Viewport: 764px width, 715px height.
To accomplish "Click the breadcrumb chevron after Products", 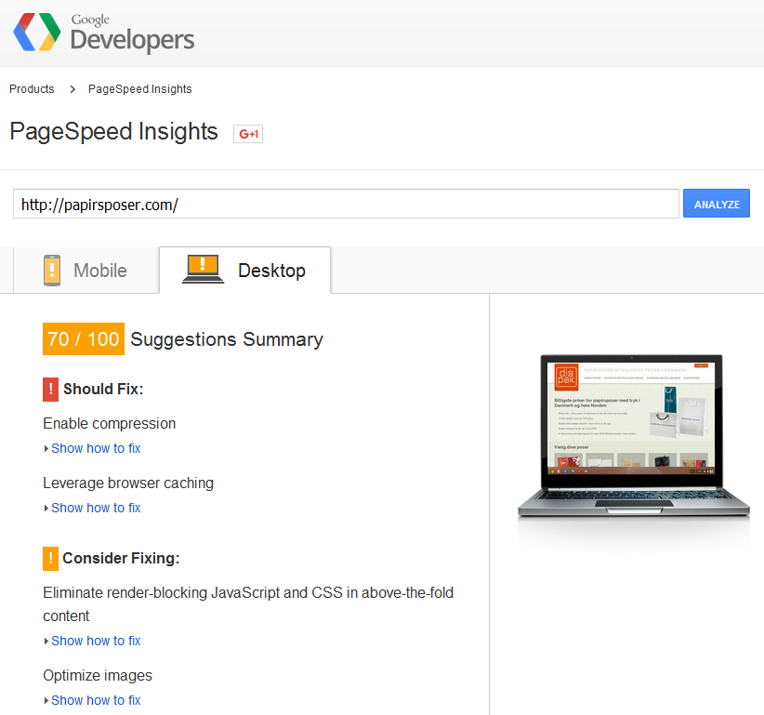I will [72, 89].
